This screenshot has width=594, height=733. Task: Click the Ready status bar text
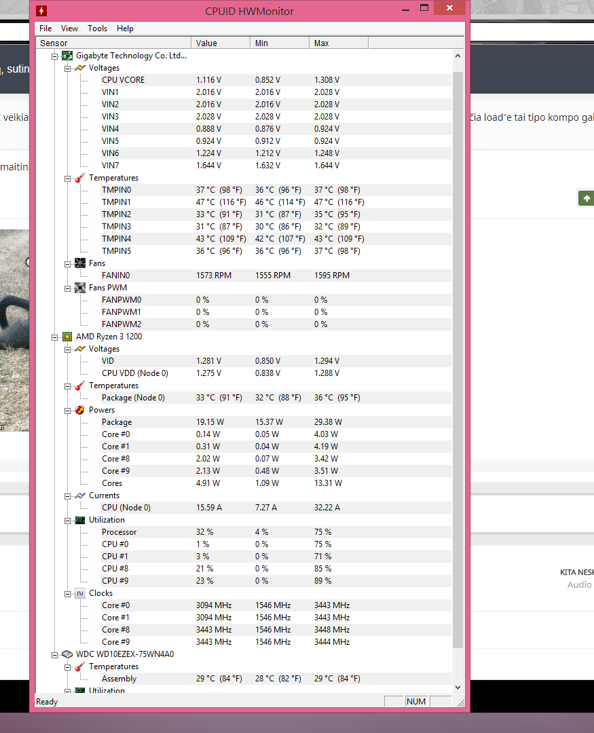coord(47,702)
